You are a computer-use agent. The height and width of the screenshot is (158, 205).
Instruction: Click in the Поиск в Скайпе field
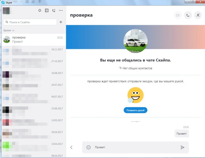[30, 22]
